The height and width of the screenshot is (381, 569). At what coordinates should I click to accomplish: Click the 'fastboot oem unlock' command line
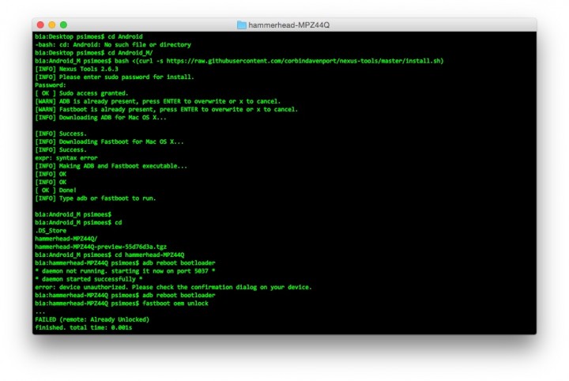(x=122, y=304)
